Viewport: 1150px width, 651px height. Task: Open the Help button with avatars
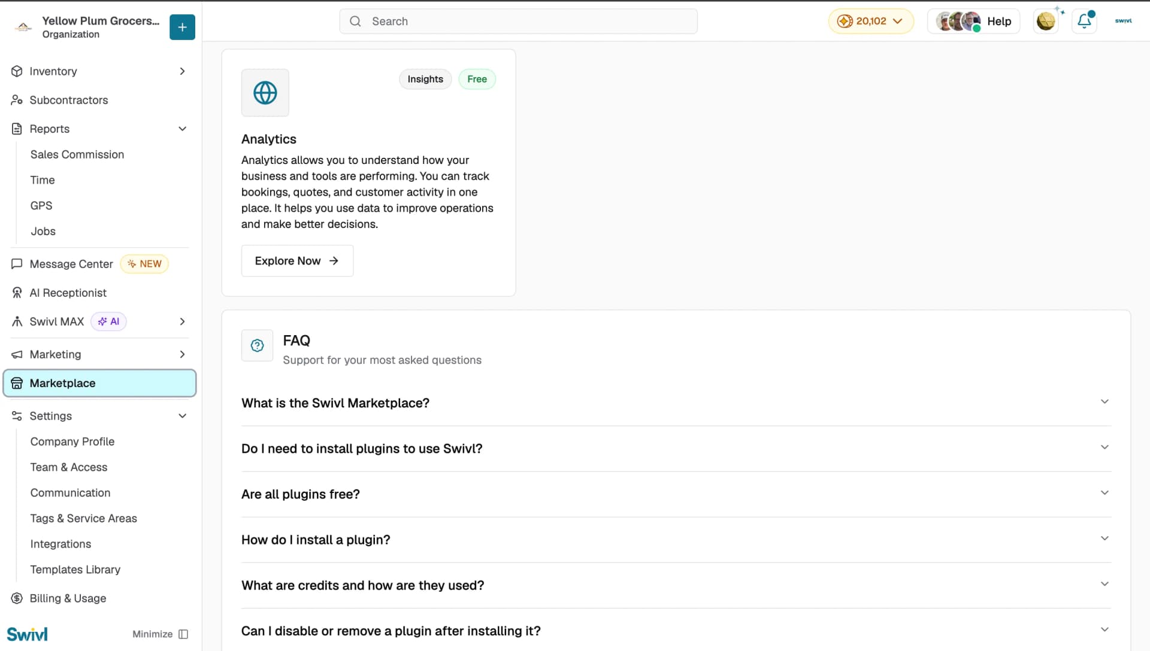(973, 21)
